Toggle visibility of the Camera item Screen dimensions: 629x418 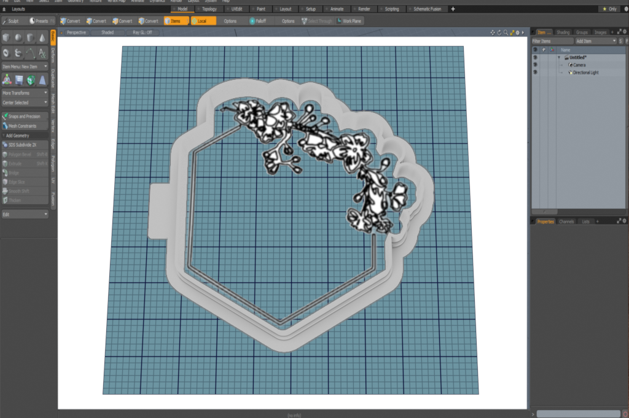coord(535,64)
